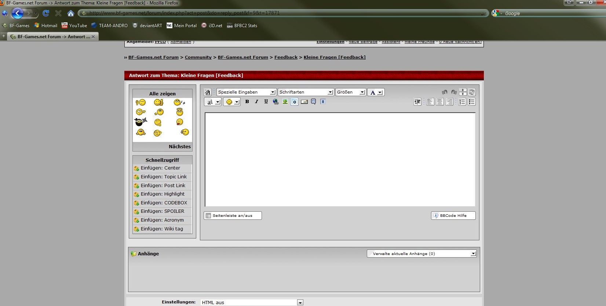Viewport: 606px width, 306px height.
Task: Insert a numbered list
Action: (x=462, y=102)
